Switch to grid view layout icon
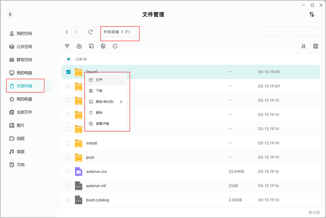 pos(315,46)
